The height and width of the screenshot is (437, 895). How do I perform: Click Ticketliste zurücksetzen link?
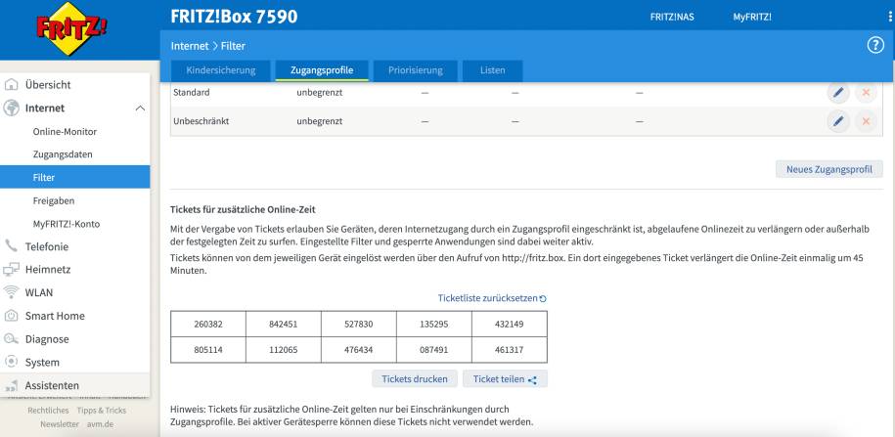point(487,298)
